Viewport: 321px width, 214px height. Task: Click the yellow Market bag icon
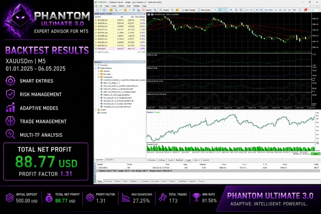point(177,10)
